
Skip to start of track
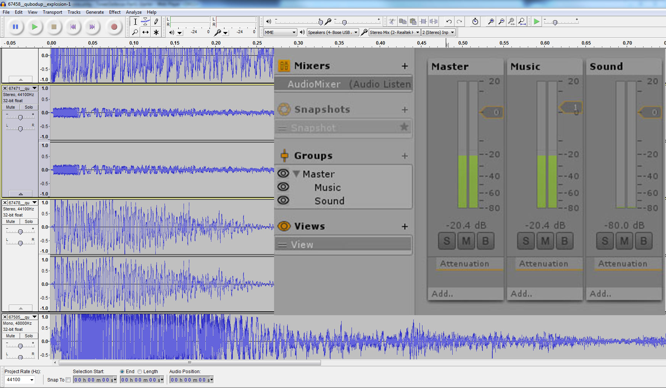click(73, 27)
